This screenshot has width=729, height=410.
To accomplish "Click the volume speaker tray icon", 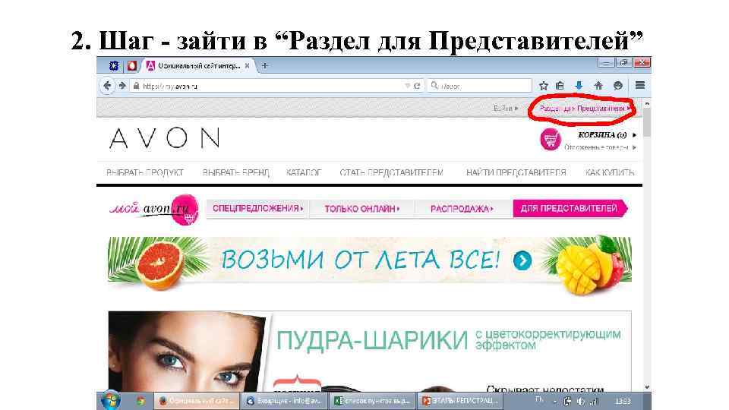I will (581, 401).
